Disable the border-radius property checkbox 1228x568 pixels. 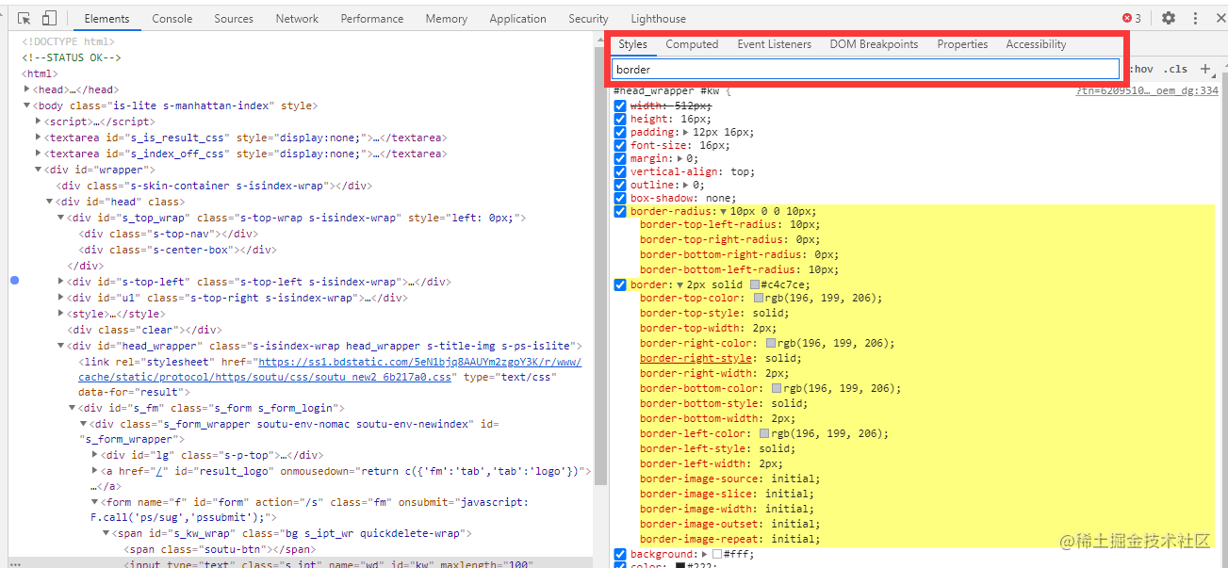620,212
